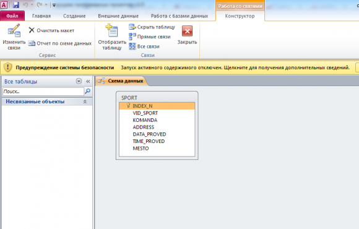Undo with the quick access arrow
Image resolution: width=359 pixels, height=229 pixels.
click(x=25, y=4)
